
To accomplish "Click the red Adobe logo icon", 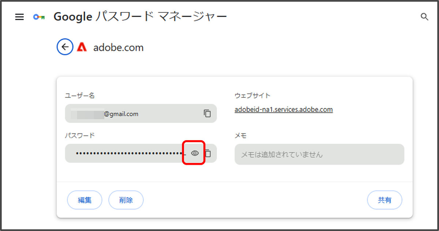I will (x=82, y=47).
